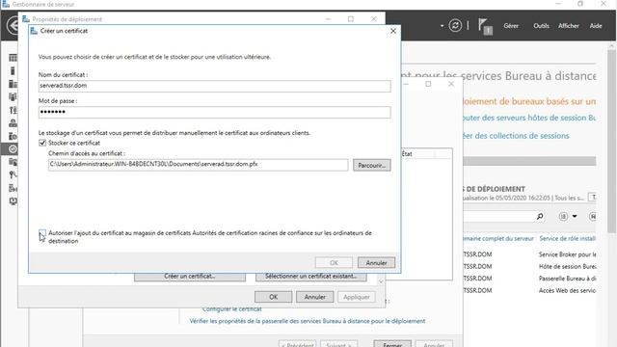This screenshot has height=347, width=617.
Task: Click the 'Nom du certificat' text field
Action: pyautogui.click(x=214, y=86)
